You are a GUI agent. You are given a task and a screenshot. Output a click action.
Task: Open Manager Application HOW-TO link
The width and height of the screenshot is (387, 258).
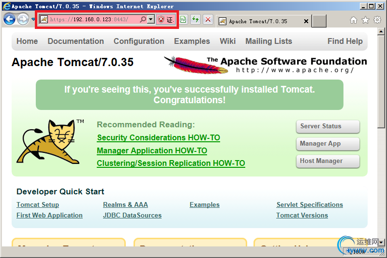pyautogui.click(x=152, y=150)
